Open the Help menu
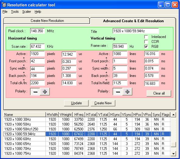The width and height of the screenshot is (180, 159). click(x=38, y=12)
